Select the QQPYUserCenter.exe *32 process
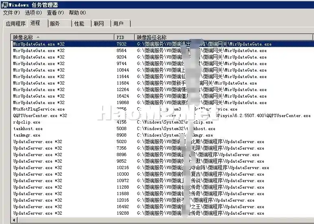Viewport: 314px width, 224px height. [x=162, y=115]
